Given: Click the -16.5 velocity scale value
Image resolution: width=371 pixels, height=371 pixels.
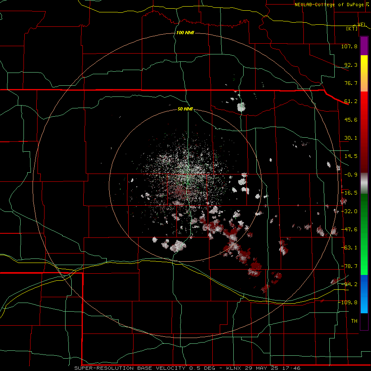Looking at the screenshot, I should [x=349, y=193].
